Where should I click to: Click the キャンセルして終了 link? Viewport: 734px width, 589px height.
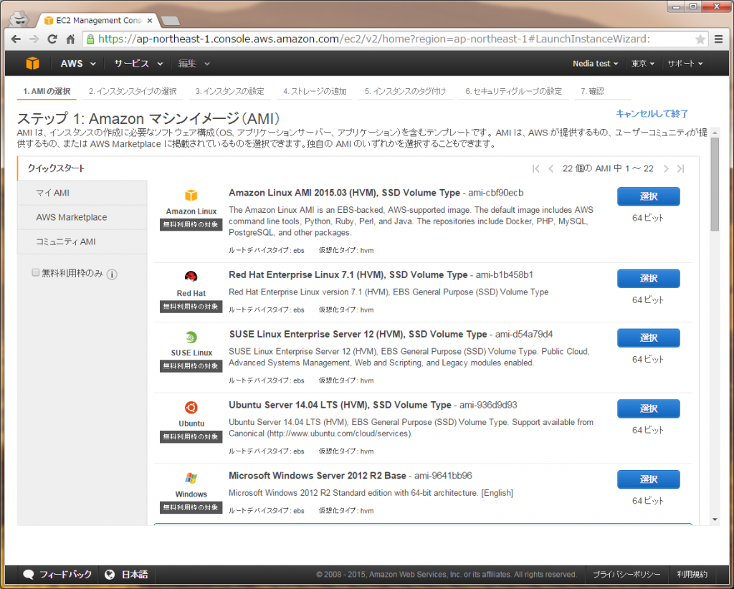click(652, 114)
